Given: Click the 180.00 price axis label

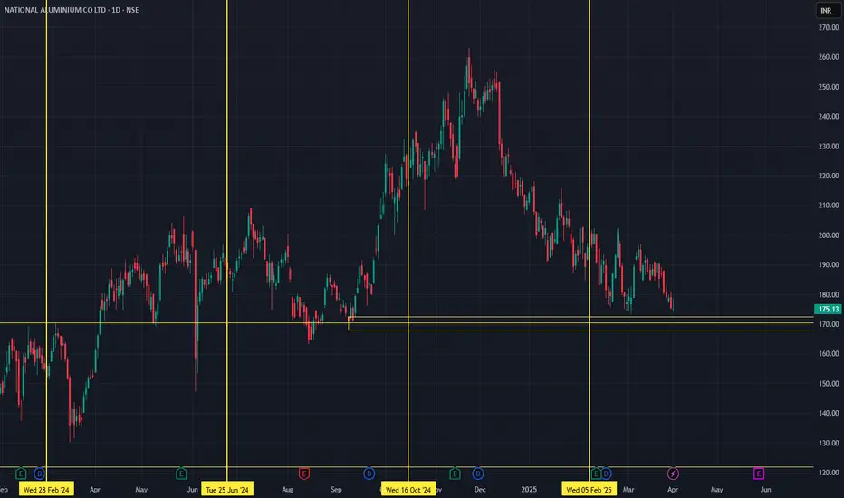Looking at the screenshot, I should tap(829, 294).
